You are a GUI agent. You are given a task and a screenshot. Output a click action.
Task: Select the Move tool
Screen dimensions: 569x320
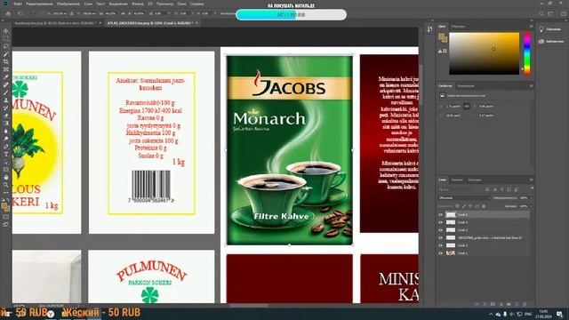click(x=6, y=31)
